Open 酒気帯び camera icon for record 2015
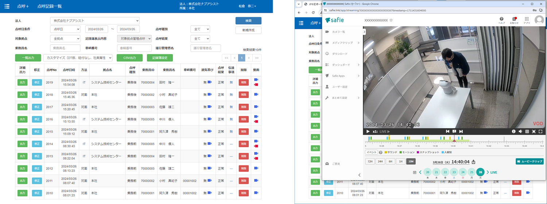 click(x=210, y=132)
